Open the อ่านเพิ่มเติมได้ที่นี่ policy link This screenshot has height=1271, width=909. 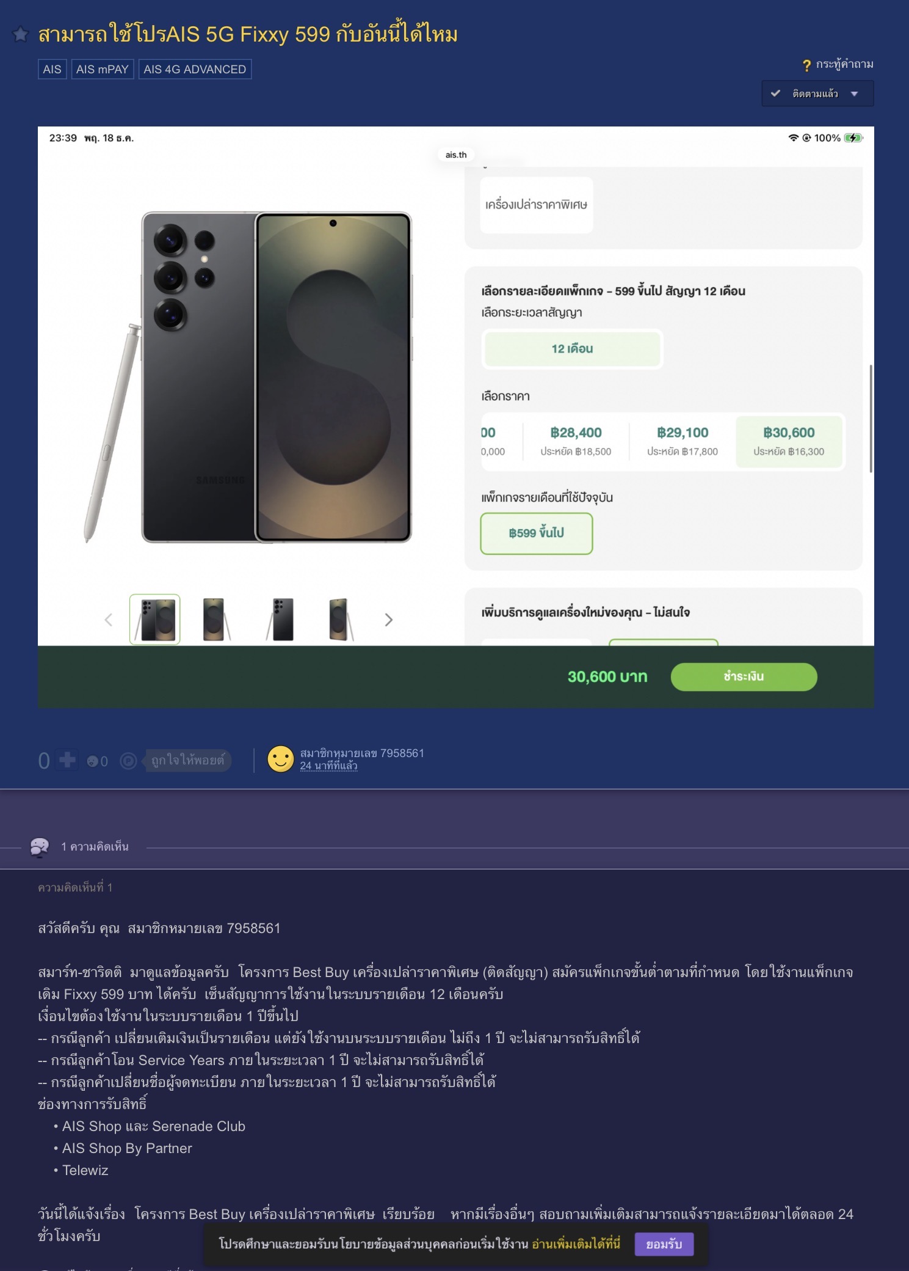(x=576, y=1244)
